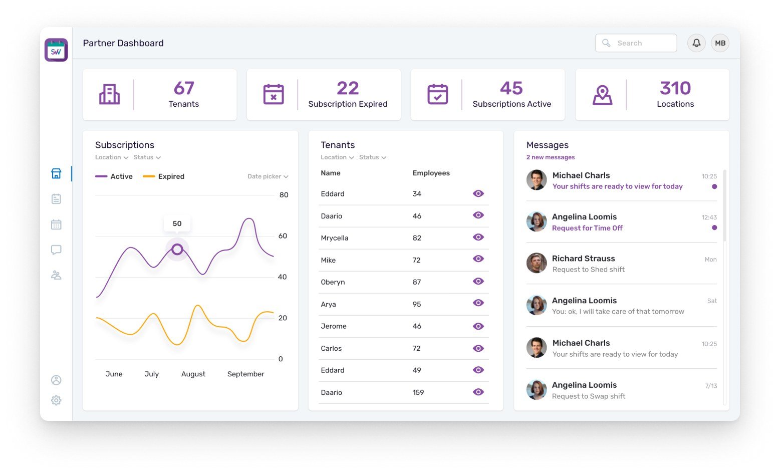
Task: Expand Subscriptions Location dropdown
Action: [x=112, y=157]
